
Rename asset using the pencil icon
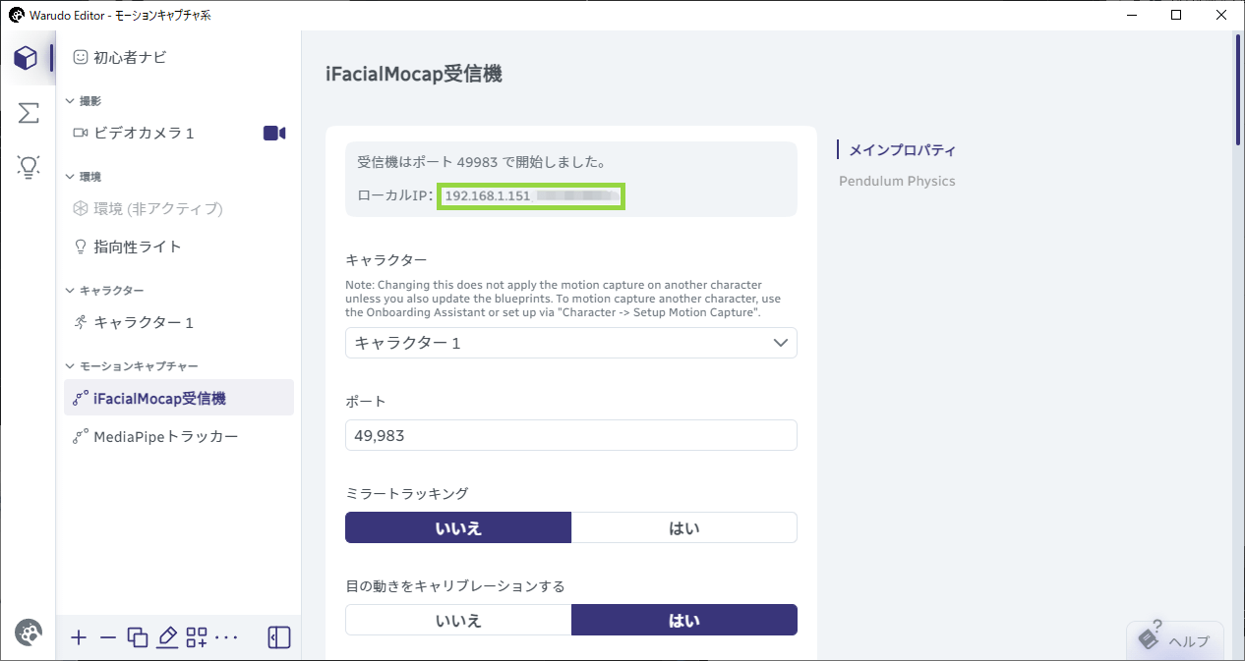tap(167, 637)
